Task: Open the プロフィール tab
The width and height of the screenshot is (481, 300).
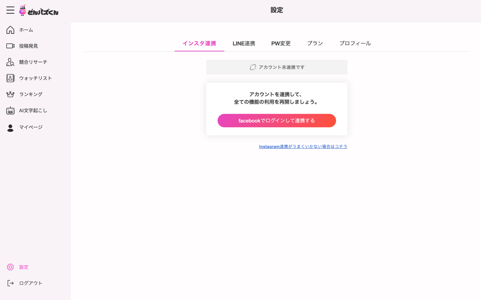Action: point(355,43)
